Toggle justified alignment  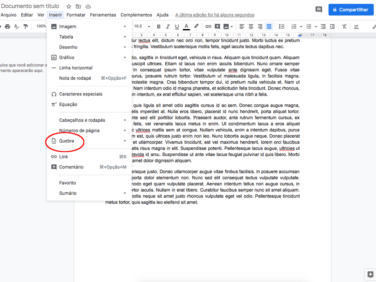[269, 26]
